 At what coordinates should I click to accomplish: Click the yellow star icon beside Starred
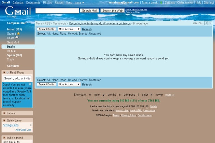[18, 33]
